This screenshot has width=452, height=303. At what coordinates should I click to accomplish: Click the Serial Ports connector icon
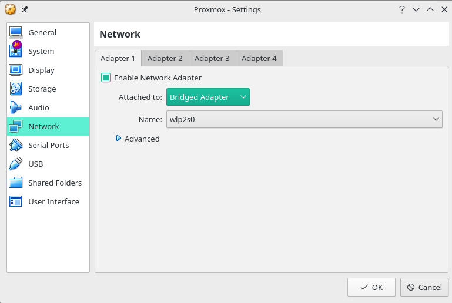15,145
